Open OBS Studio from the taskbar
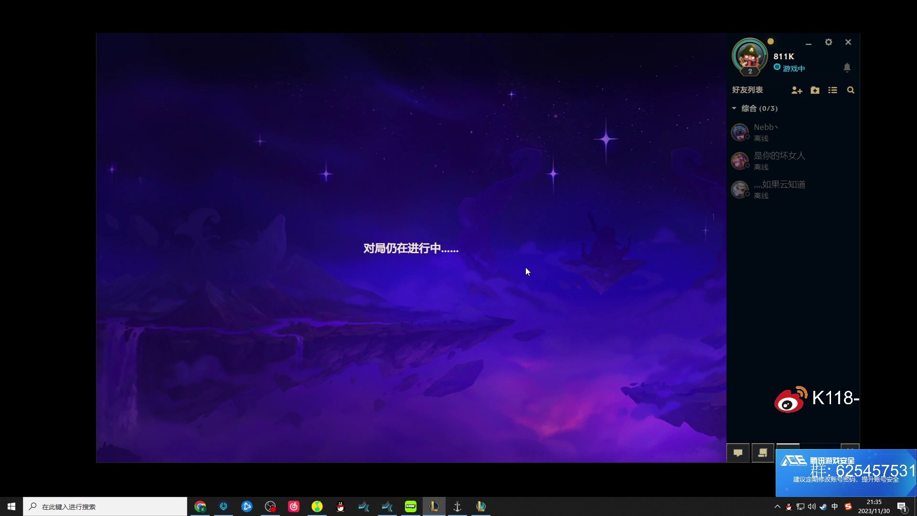Viewport: 917px width, 516px height. (270, 506)
